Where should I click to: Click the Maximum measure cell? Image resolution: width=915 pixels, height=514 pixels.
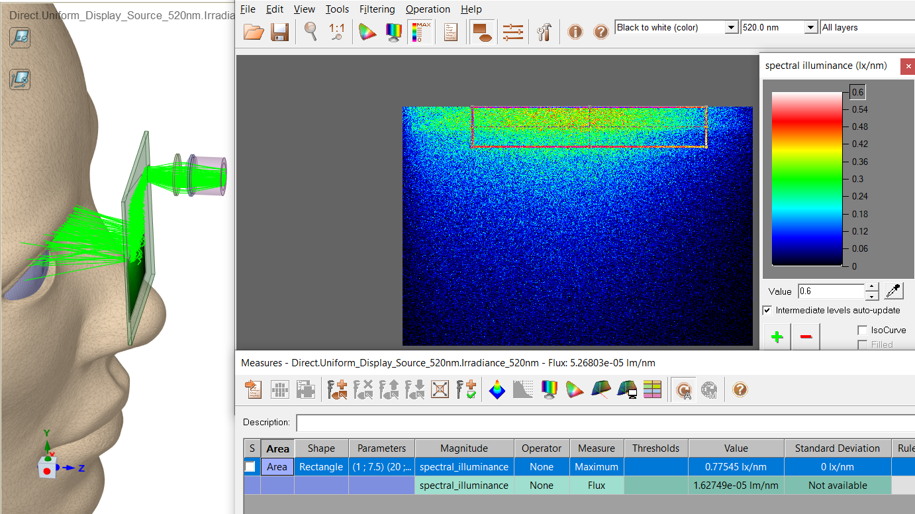[596, 467]
